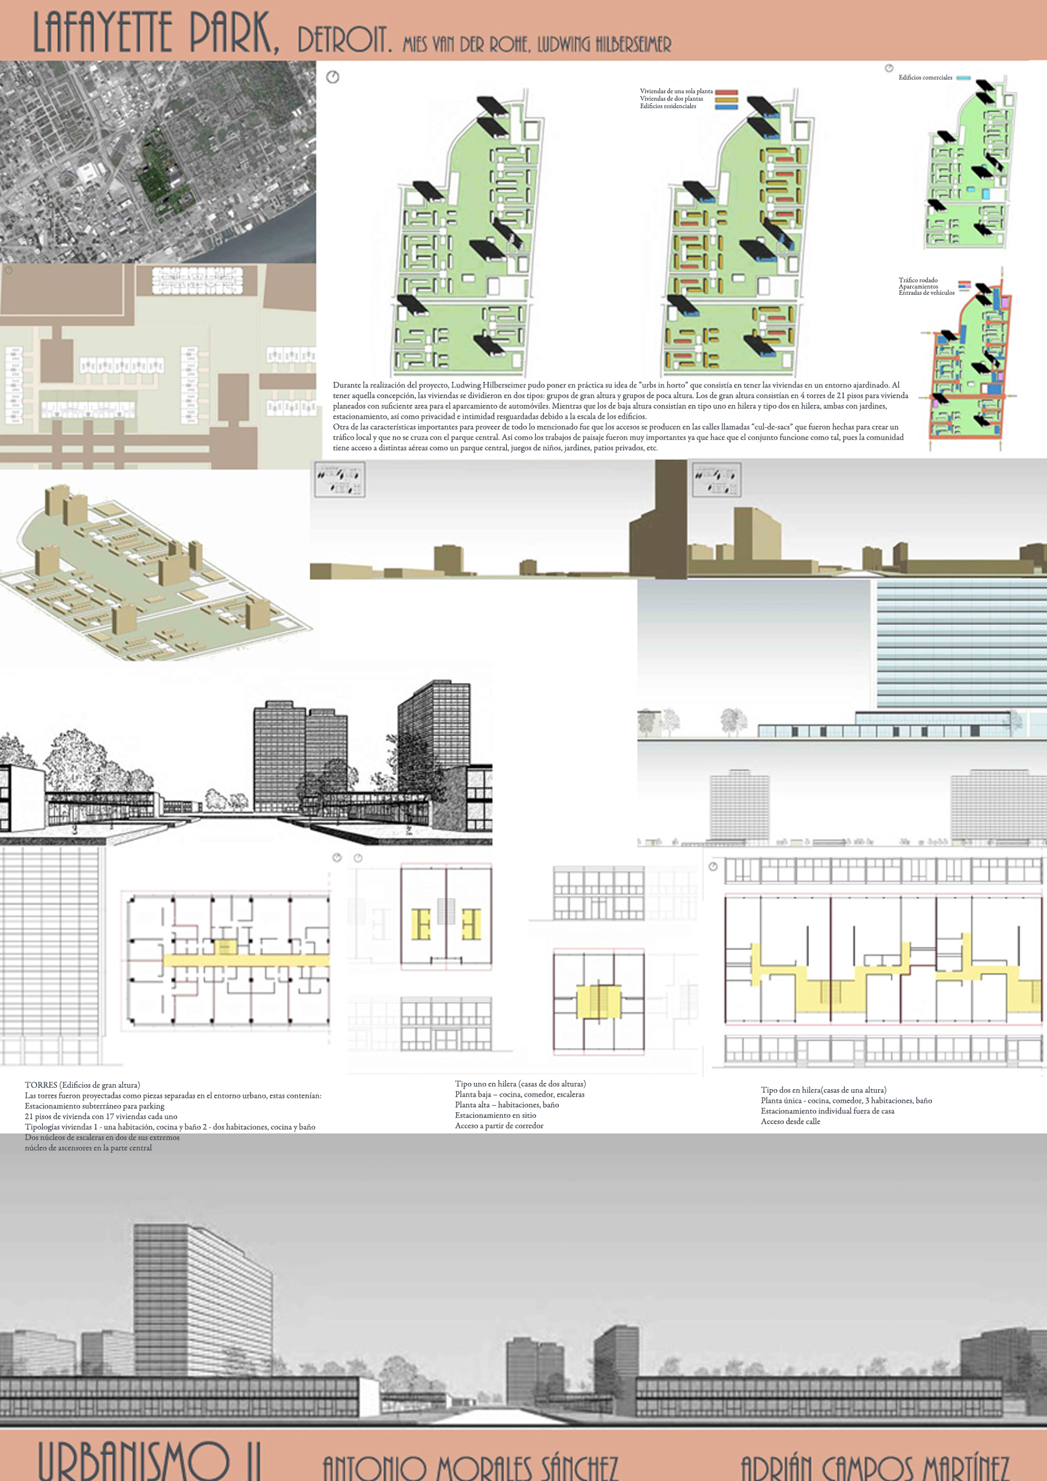Click the 'TORRES (Edificios de gran altura)' heading
The width and height of the screenshot is (1047, 1481).
(x=83, y=1085)
